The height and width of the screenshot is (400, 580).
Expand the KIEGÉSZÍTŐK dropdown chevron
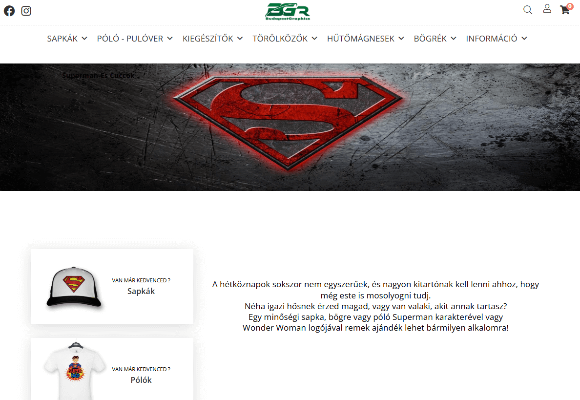[x=240, y=39]
